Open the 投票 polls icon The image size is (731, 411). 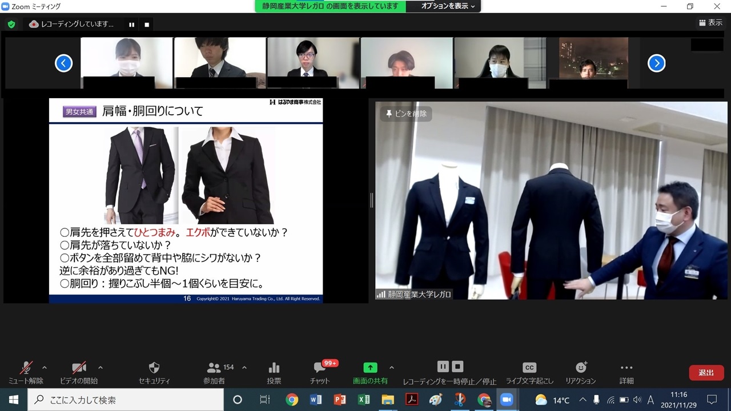[274, 373]
